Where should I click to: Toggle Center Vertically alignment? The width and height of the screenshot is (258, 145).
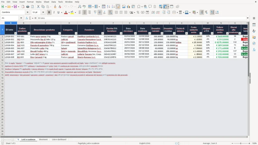100,12
